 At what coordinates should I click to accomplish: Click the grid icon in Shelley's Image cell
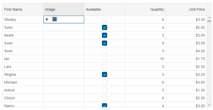54,19
